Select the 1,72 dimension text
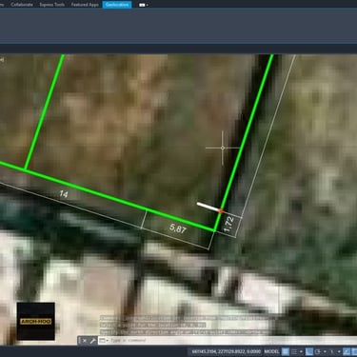This screenshot has height=357, width=357. tap(229, 224)
